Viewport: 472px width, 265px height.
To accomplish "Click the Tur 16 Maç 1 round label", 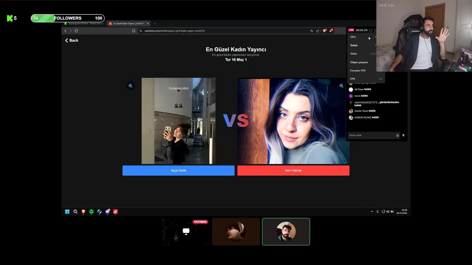I will click(x=236, y=60).
